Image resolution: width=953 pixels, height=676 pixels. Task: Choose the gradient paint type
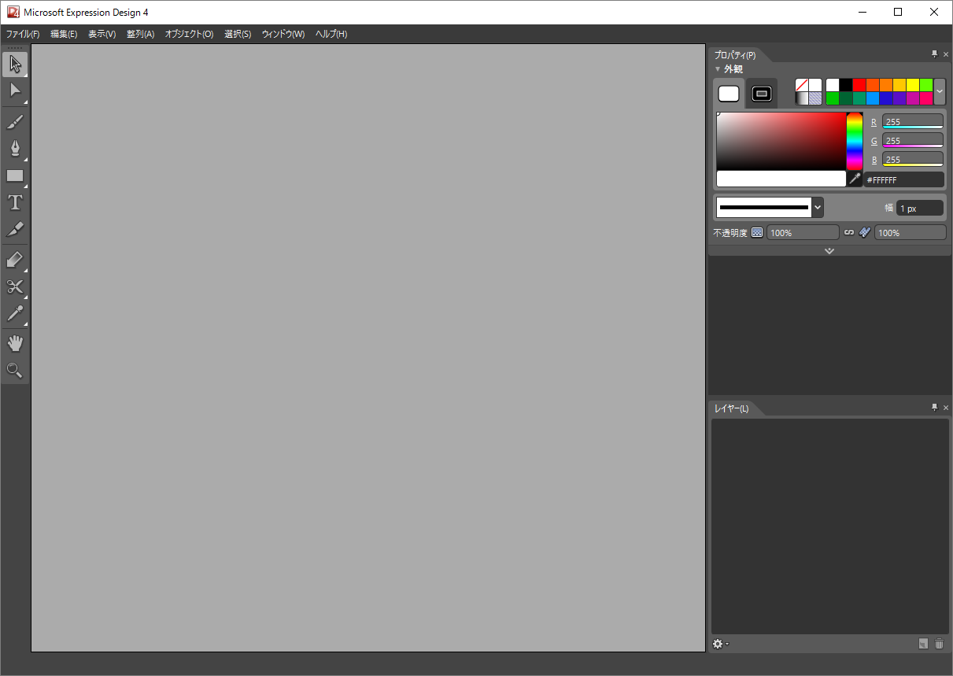(x=802, y=98)
